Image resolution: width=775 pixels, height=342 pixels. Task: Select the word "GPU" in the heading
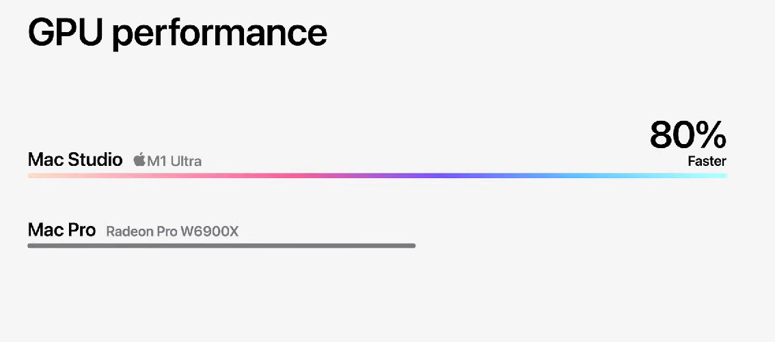[65, 31]
